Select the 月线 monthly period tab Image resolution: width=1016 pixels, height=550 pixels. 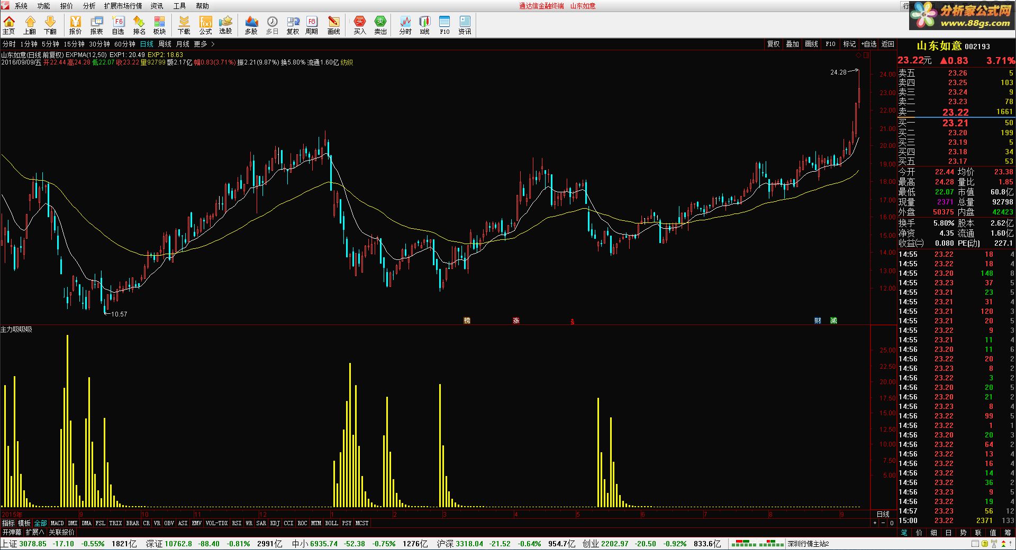point(183,44)
